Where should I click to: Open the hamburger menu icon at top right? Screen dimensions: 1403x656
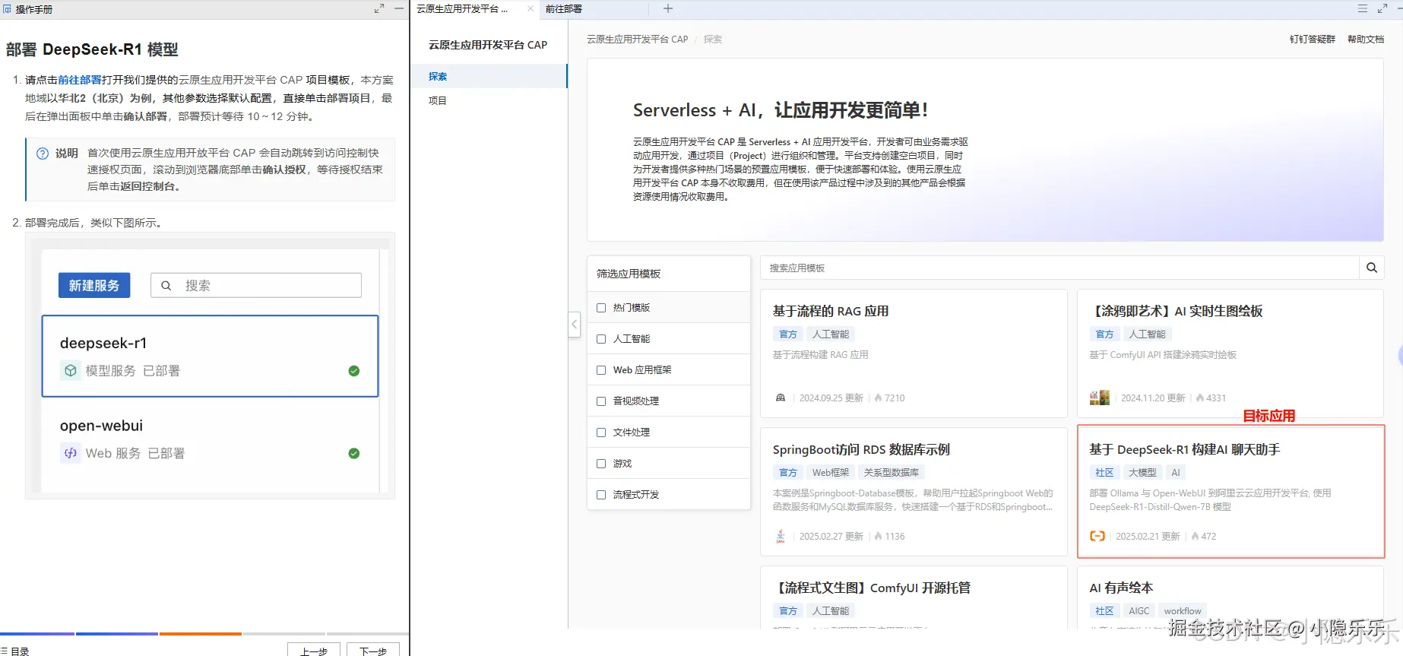click(1363, 9)
